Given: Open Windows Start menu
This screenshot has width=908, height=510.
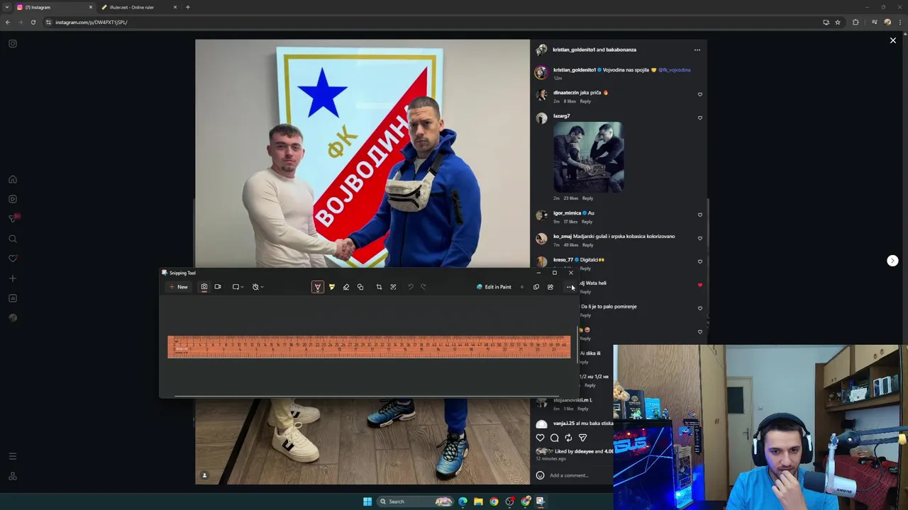Looking at the screenshot, I should (x=367, y=501).
